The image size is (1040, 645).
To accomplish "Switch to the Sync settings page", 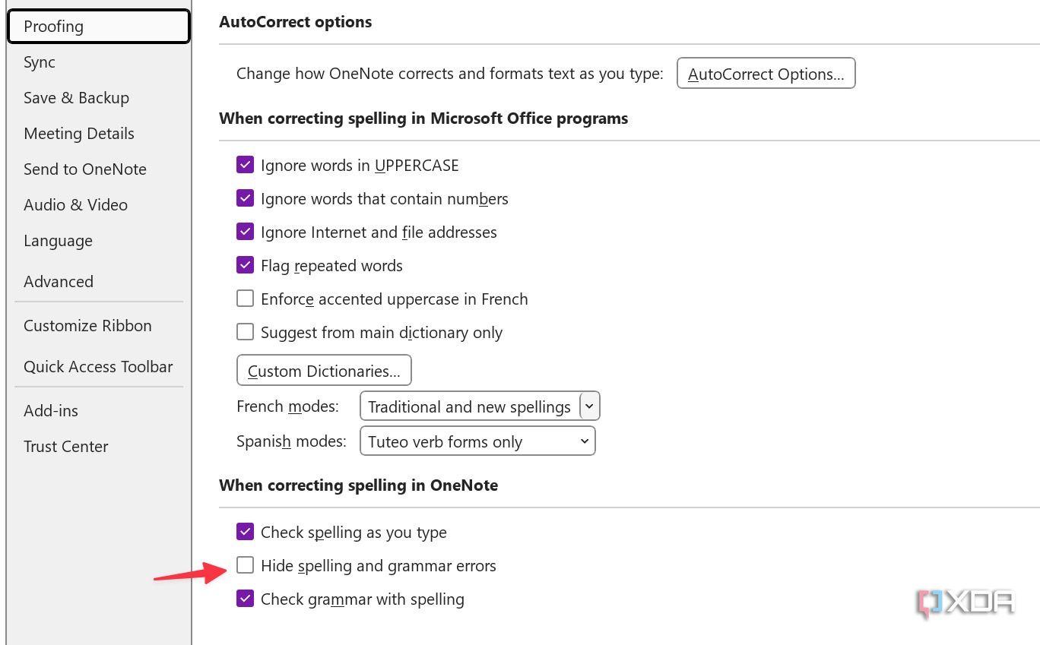I will [39, 62].
